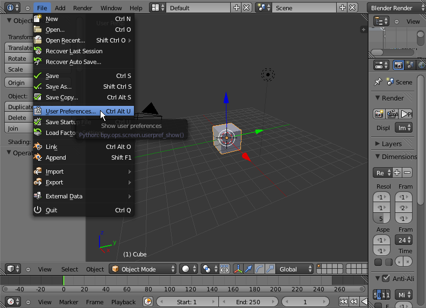Switch to World properties tab
This screenshot has width=426, height=308.
tap(421, 65)
